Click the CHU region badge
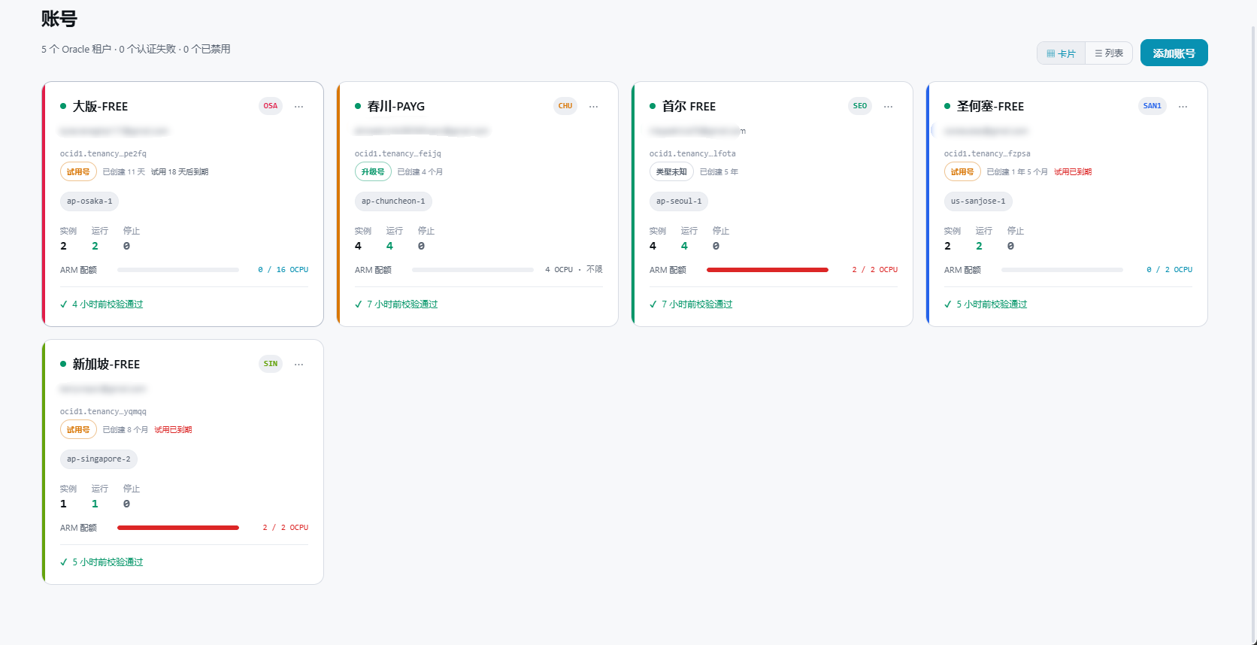 tap(565, 106)
